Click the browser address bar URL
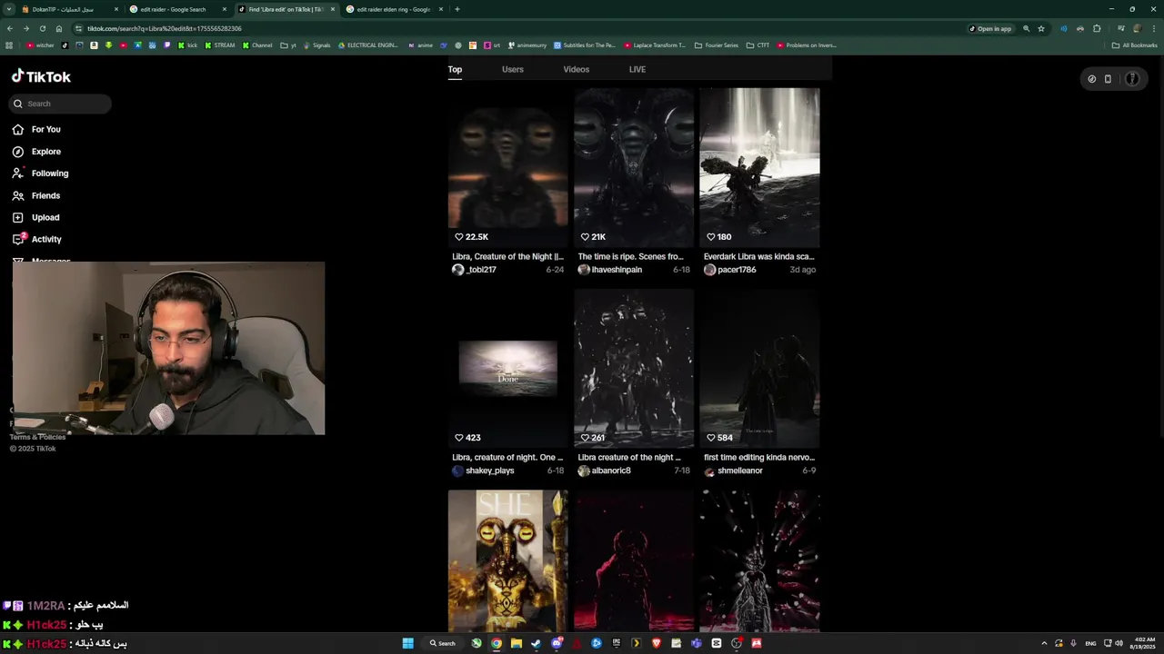 165,28
